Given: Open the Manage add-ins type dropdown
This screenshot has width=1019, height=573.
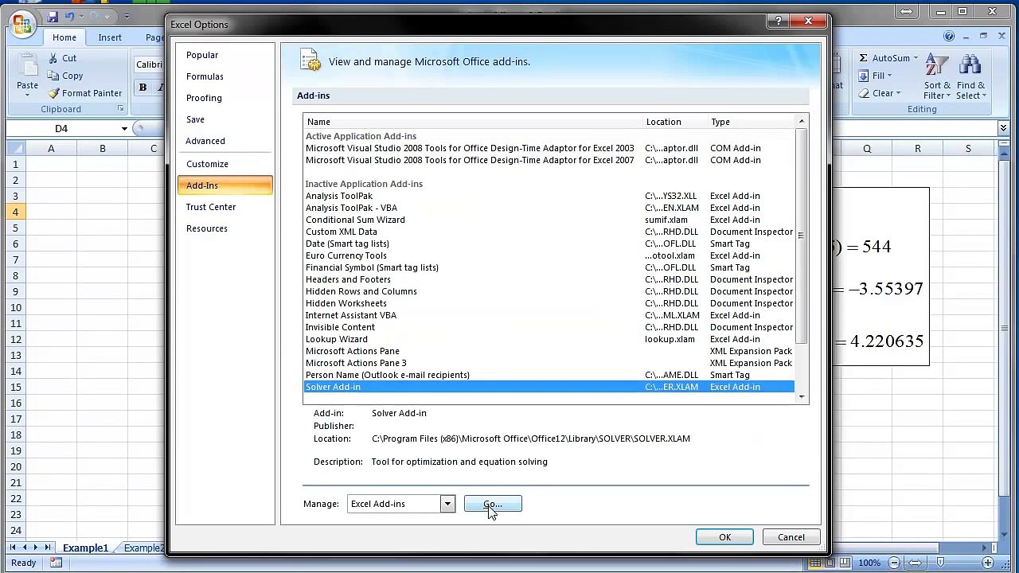Looking at the screenshot, I should pyautogui.click(x=447, y=504).
